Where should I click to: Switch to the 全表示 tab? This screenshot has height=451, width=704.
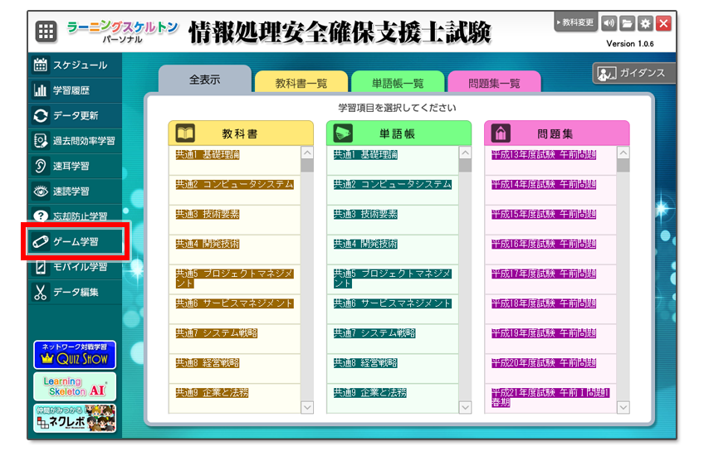(205, 80)
